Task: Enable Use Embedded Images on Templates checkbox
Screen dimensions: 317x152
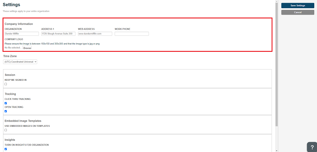Action: (x=6, y=130)
